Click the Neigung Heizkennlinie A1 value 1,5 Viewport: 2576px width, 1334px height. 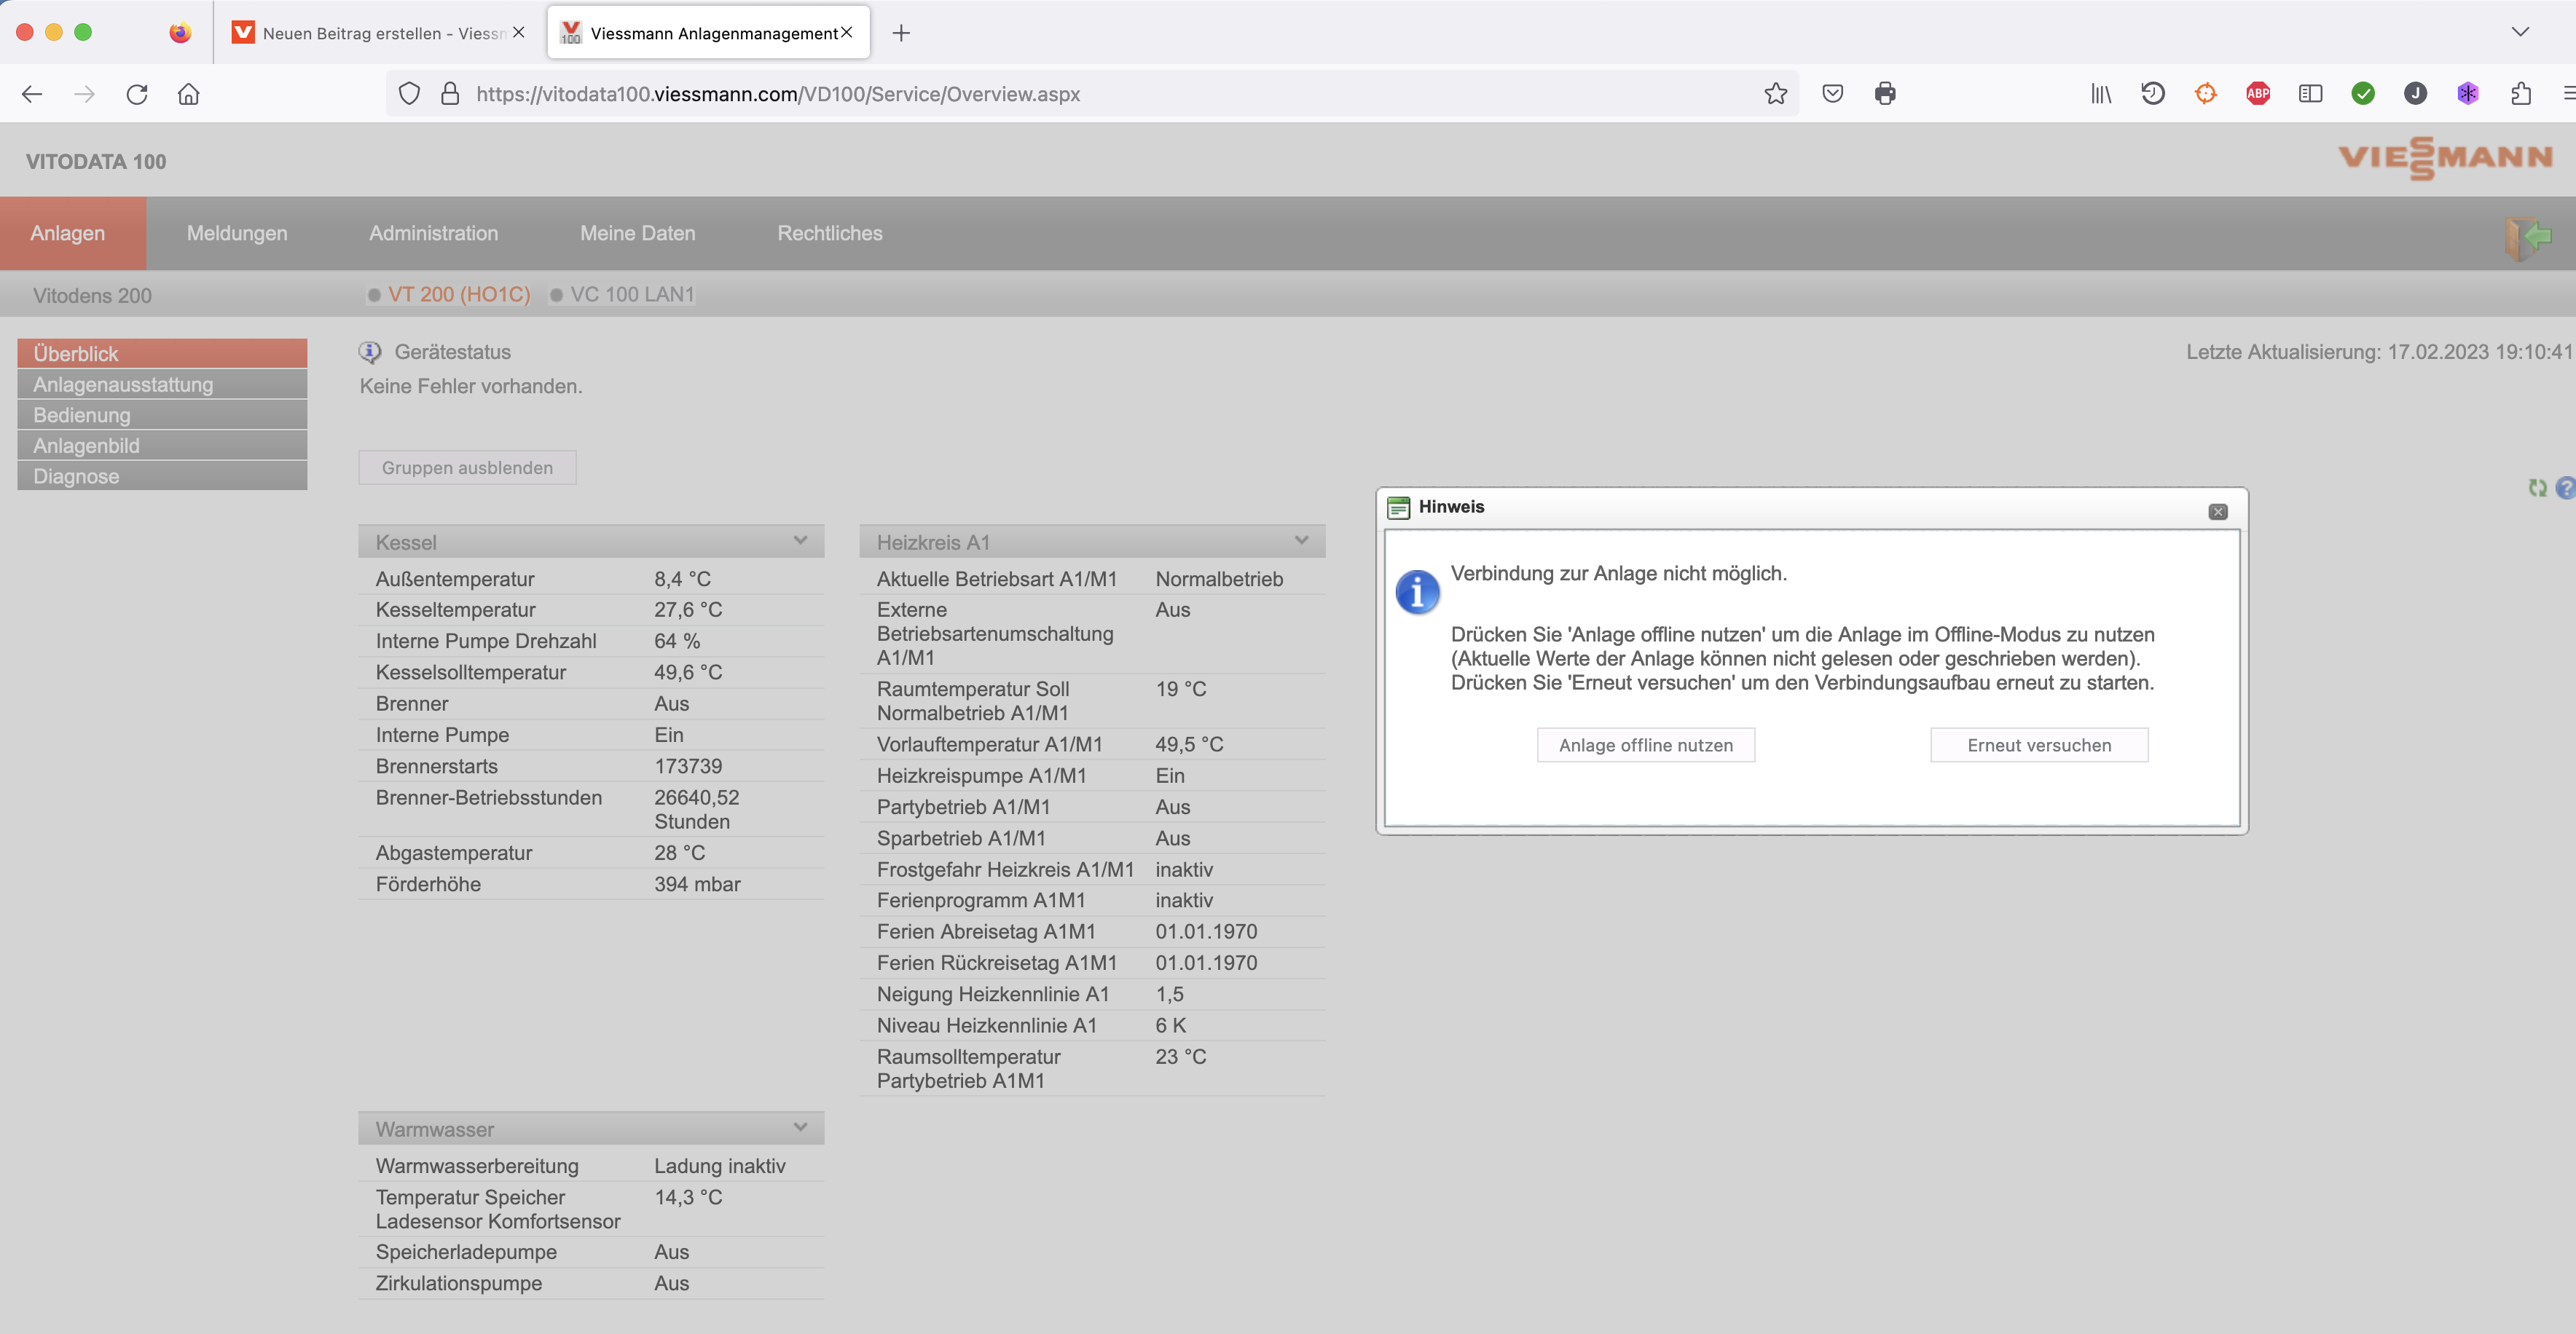(x=1169, y=994)
